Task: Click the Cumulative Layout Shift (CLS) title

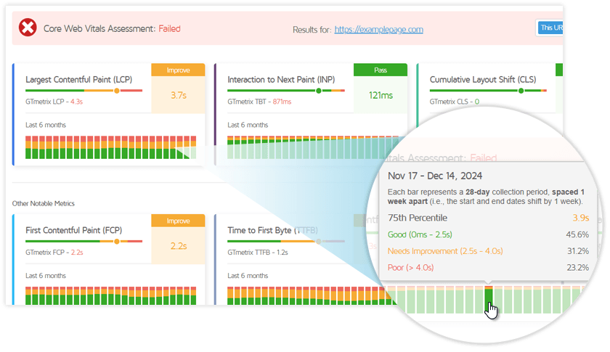Action: 483,79
